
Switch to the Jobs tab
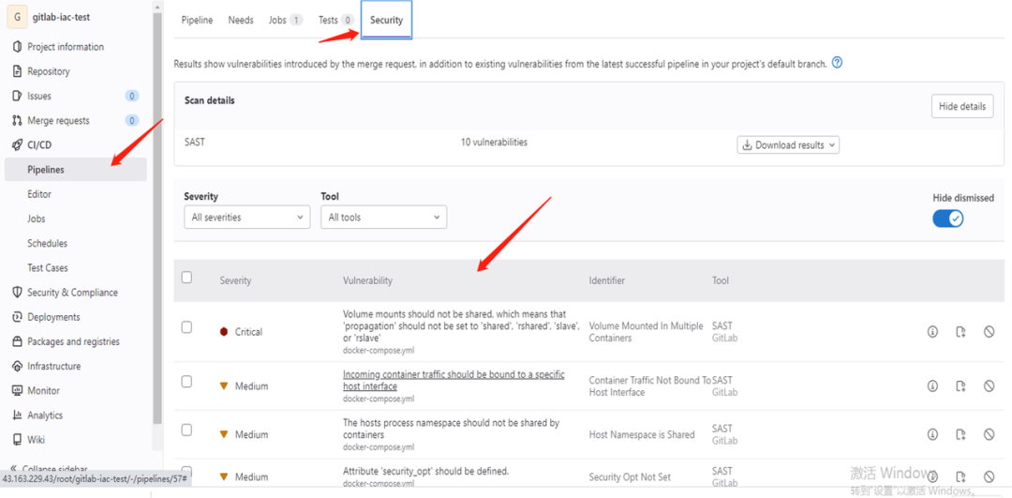point(285,20)
